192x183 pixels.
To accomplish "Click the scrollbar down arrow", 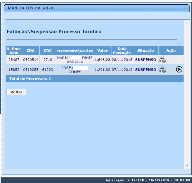I will click(x=187, y=166).
